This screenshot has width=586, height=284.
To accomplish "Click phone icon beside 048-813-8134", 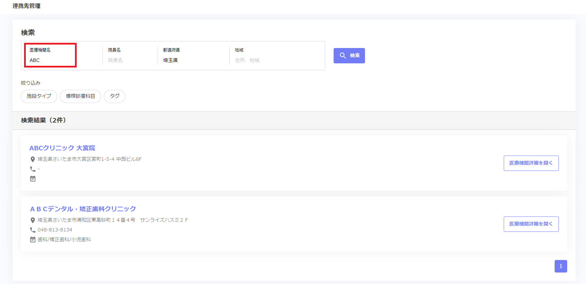I will coord(33,230).
